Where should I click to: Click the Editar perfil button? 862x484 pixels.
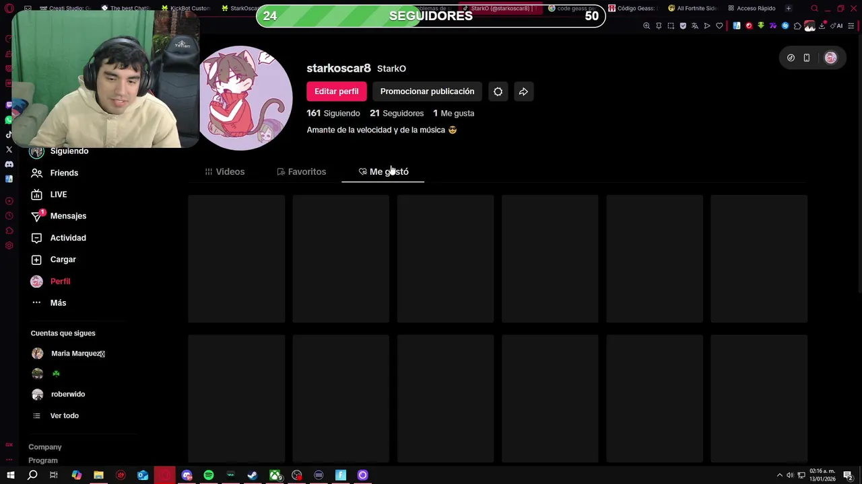336,91
